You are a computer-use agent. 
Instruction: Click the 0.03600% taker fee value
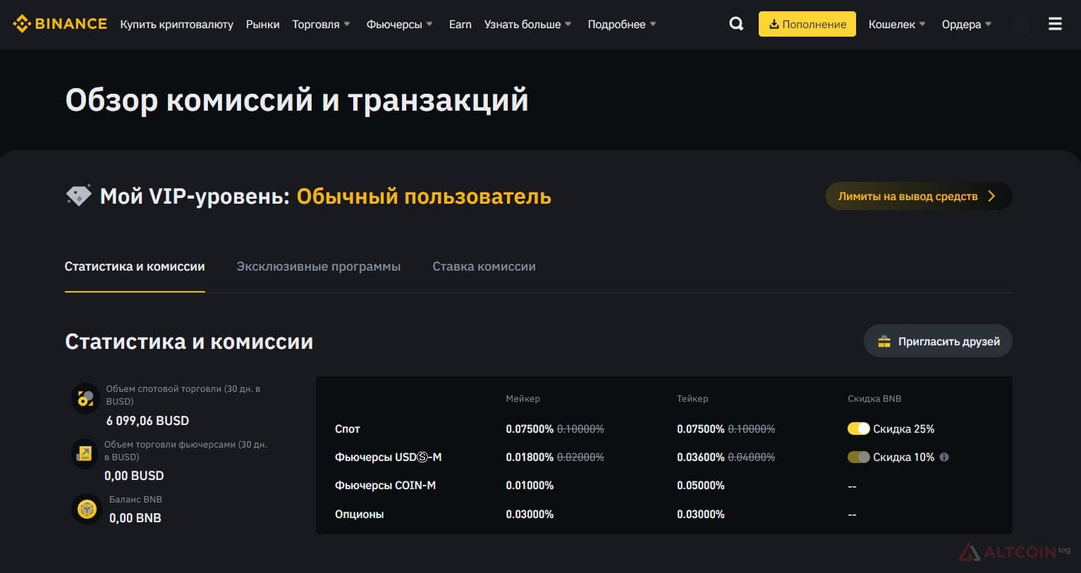(700, 457)
